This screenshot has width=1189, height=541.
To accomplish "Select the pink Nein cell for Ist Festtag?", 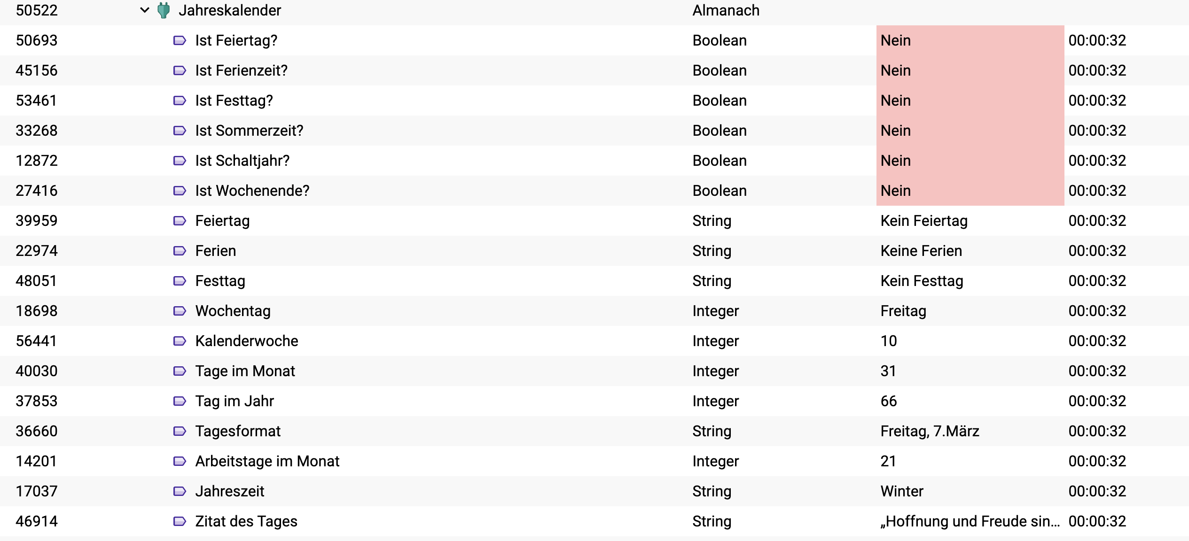I will tap(970, 100).
